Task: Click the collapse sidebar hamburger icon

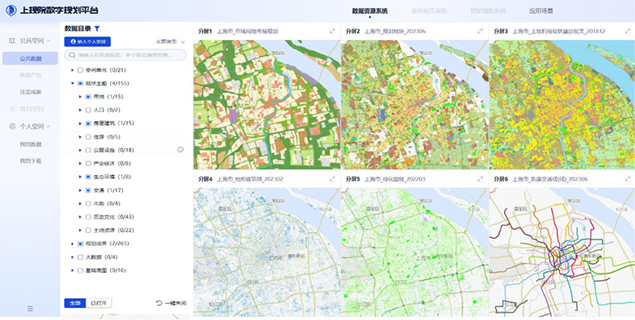Action: pos(30,309)
